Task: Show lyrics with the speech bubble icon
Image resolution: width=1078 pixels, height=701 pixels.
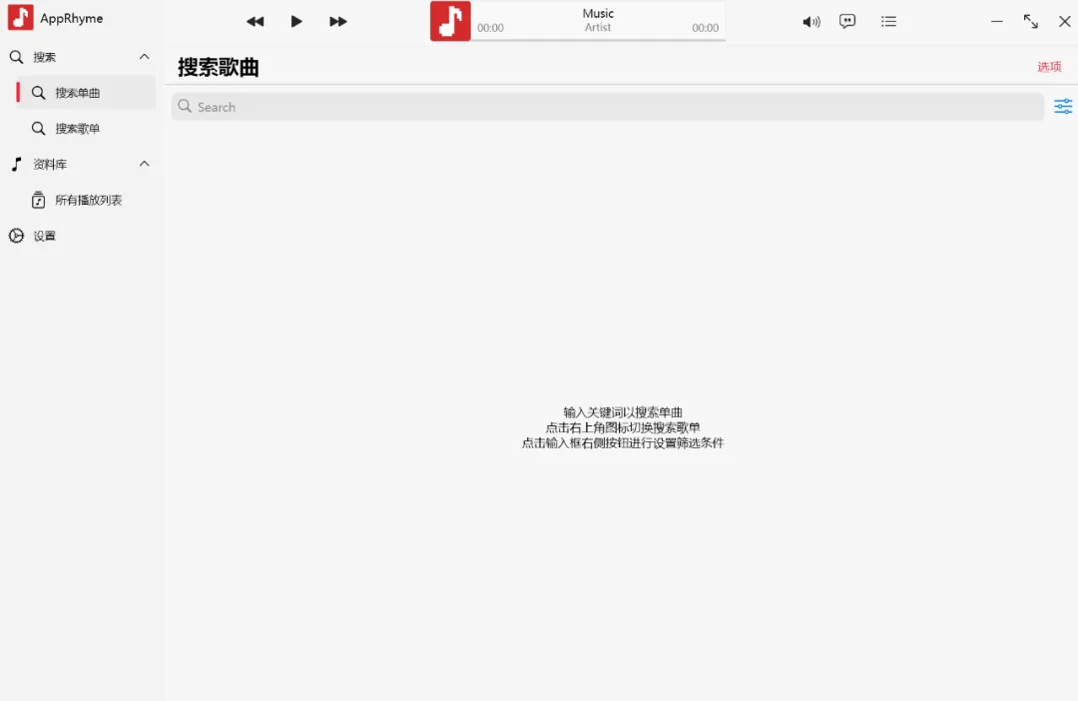Action: tap(847, 21)
